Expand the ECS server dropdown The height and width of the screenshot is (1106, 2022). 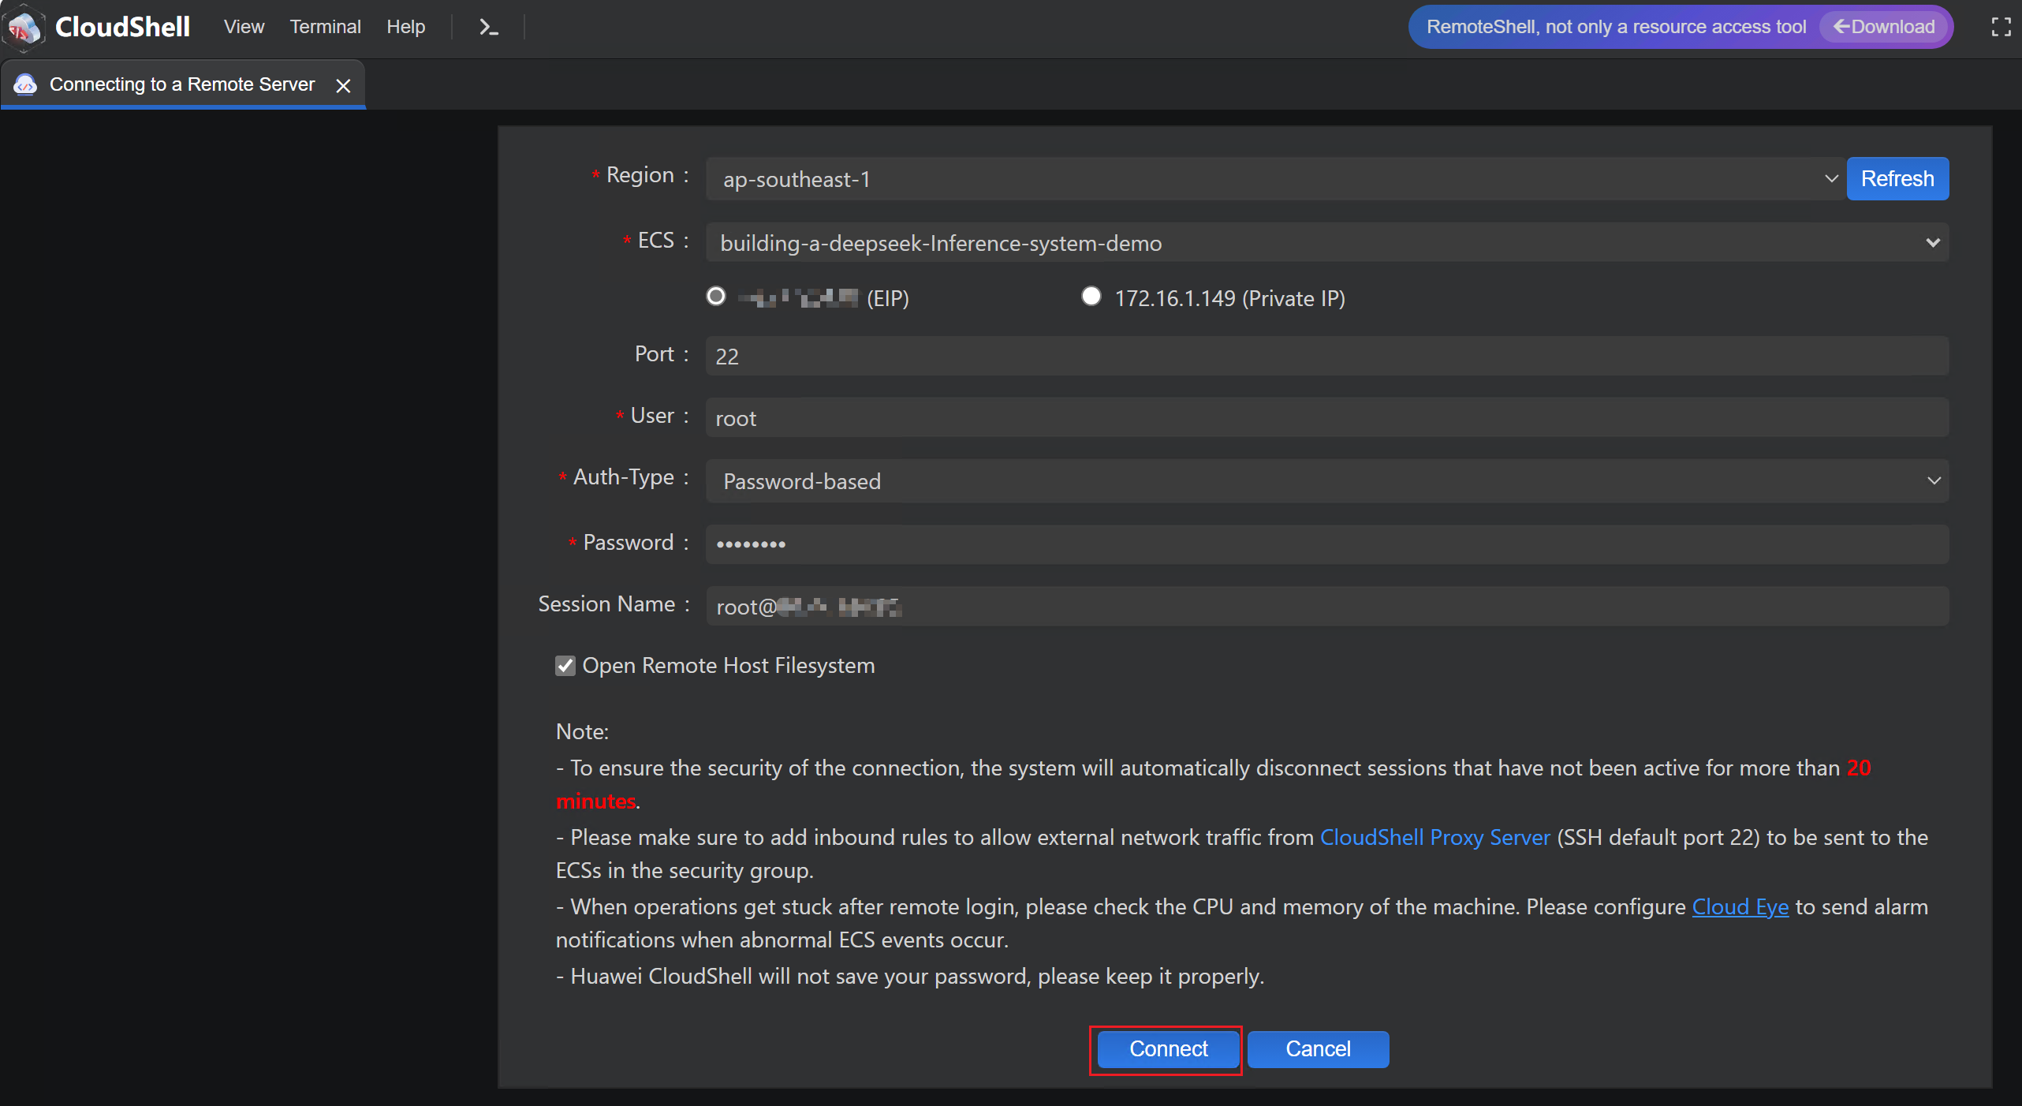(x=1327, y=243)
